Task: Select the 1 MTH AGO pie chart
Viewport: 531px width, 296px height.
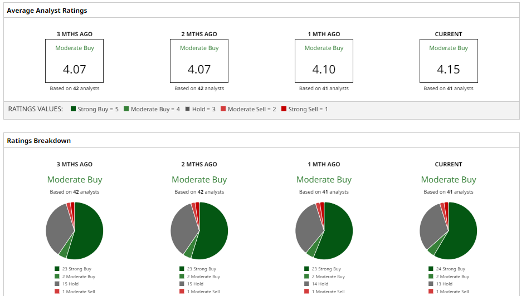Action: point(324,230)
